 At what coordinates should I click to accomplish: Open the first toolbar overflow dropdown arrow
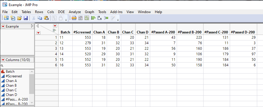pos(66,20)
